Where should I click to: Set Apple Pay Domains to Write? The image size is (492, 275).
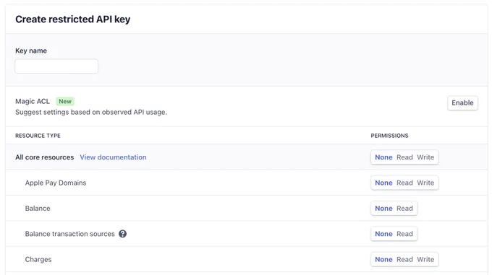coord(425,183)
